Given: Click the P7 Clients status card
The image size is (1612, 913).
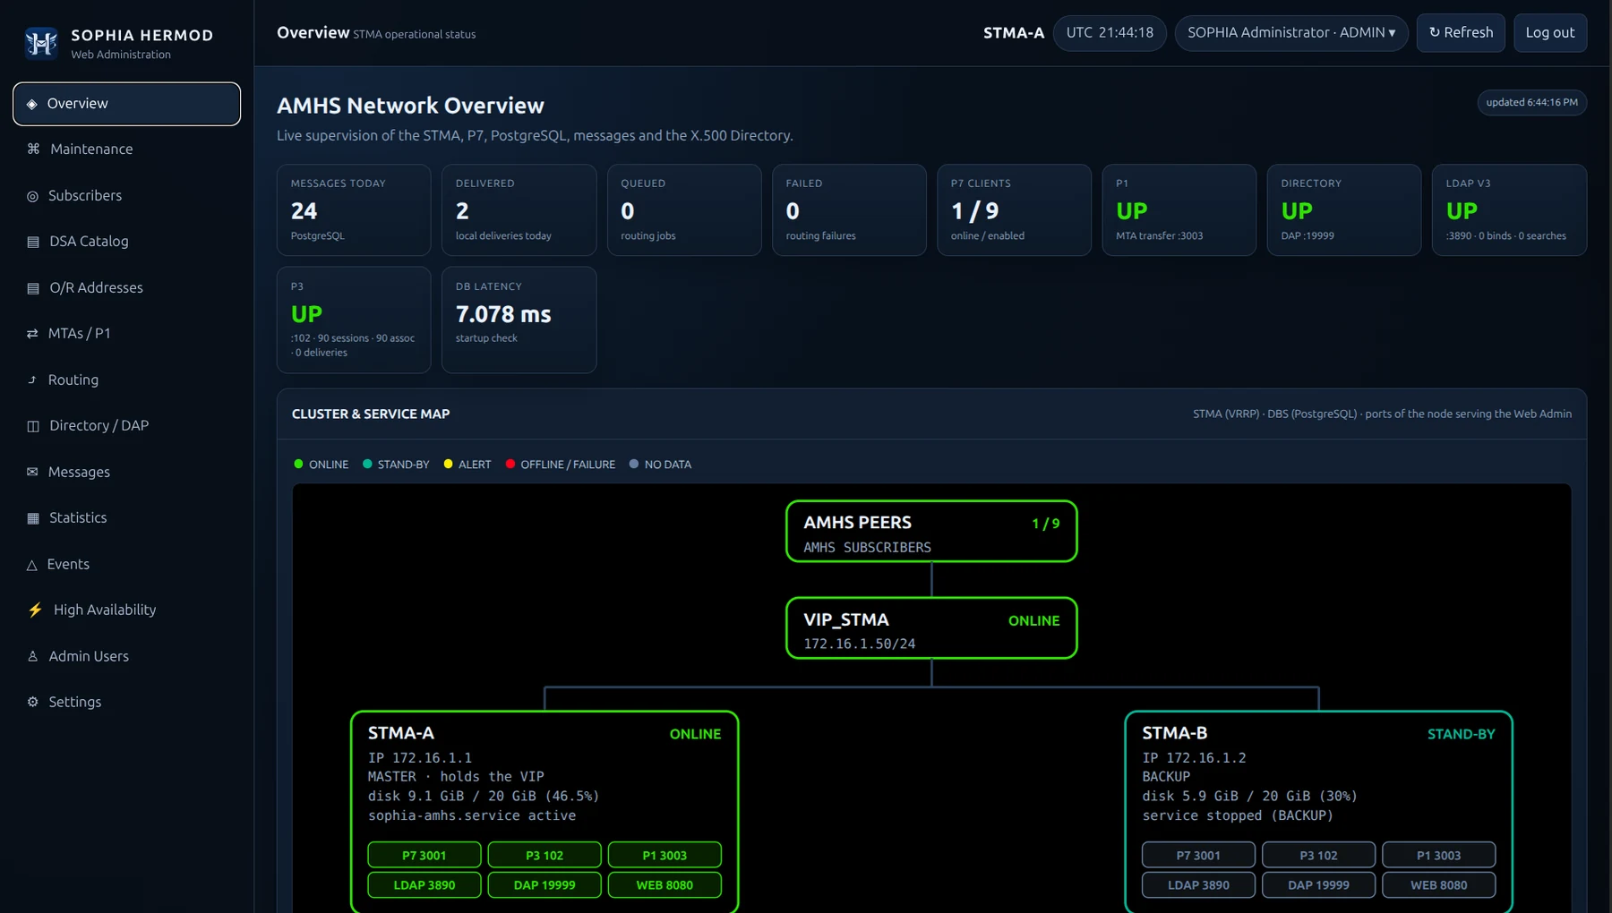Looking at the screenshot, I should tap(1014, 210).
